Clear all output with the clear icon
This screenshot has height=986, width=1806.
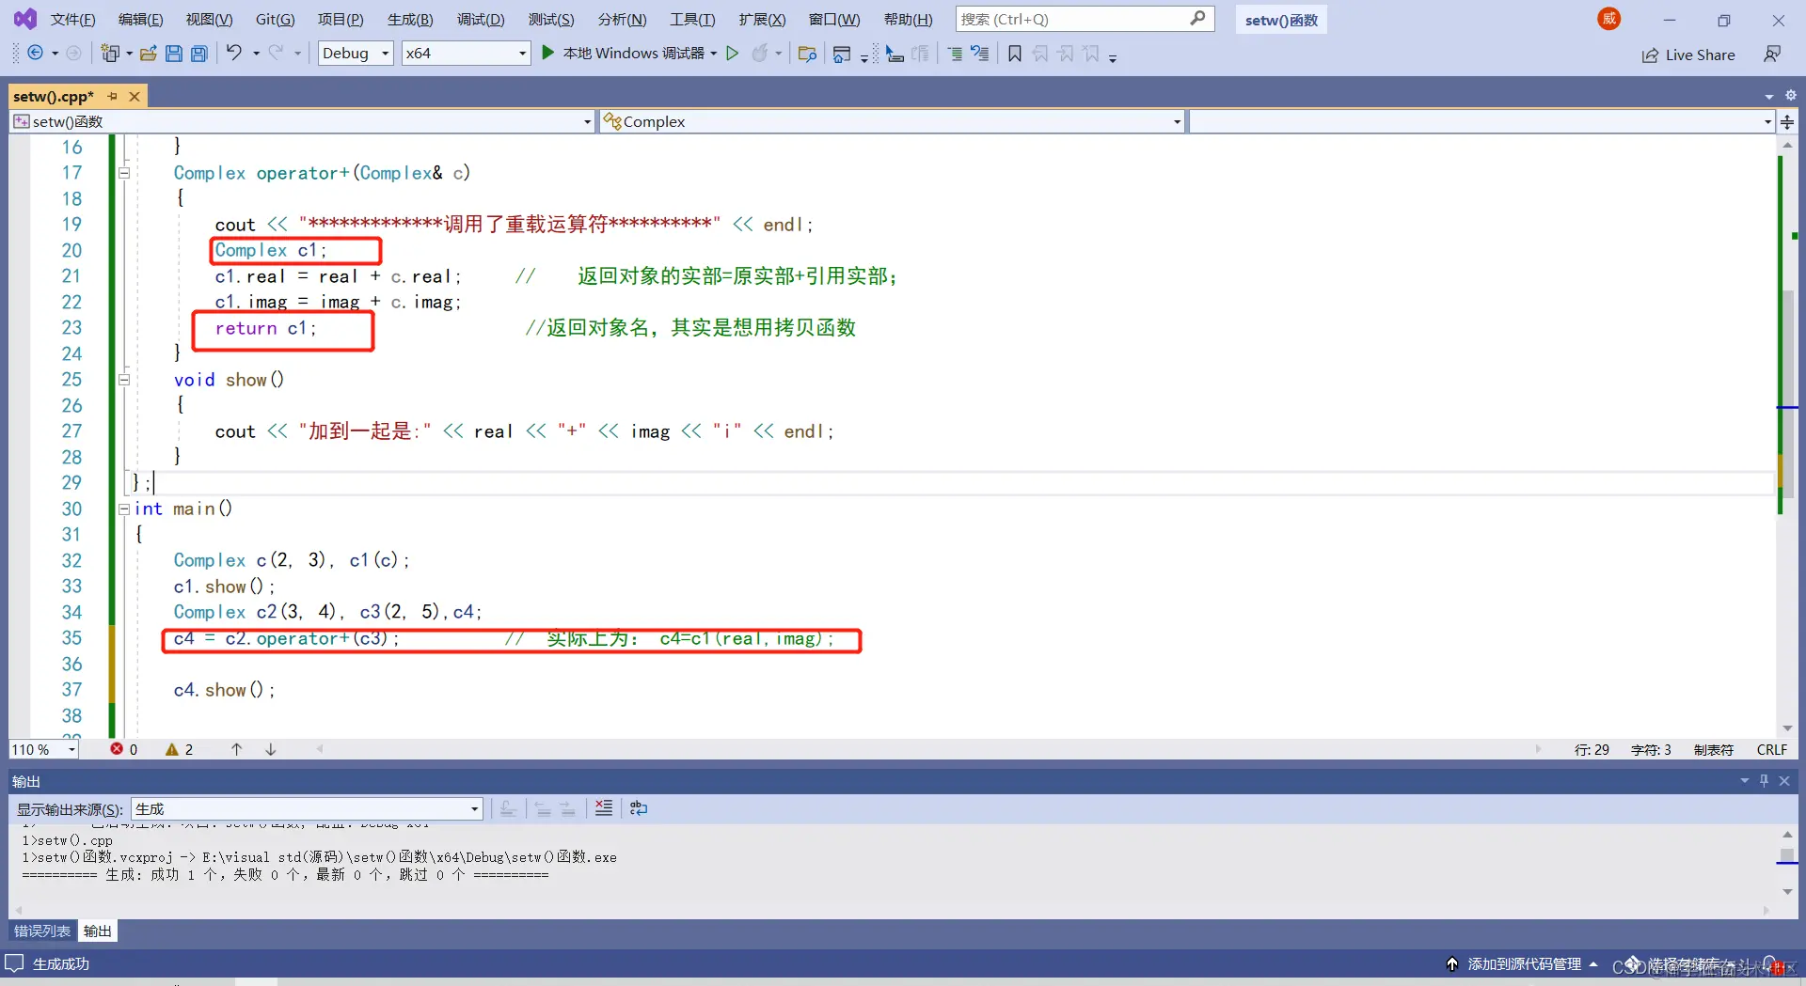click(604, 808)
